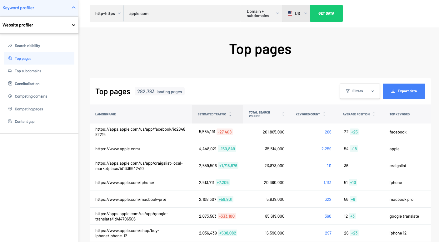Click the Filters funnel icon

(x=348, y=91)
